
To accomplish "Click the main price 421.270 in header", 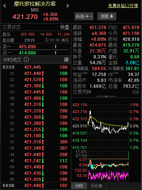I will tap(25, 17).
